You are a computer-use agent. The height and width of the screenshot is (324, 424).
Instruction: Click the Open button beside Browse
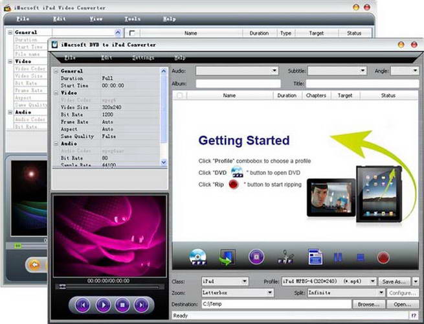(x=403, y=305)
